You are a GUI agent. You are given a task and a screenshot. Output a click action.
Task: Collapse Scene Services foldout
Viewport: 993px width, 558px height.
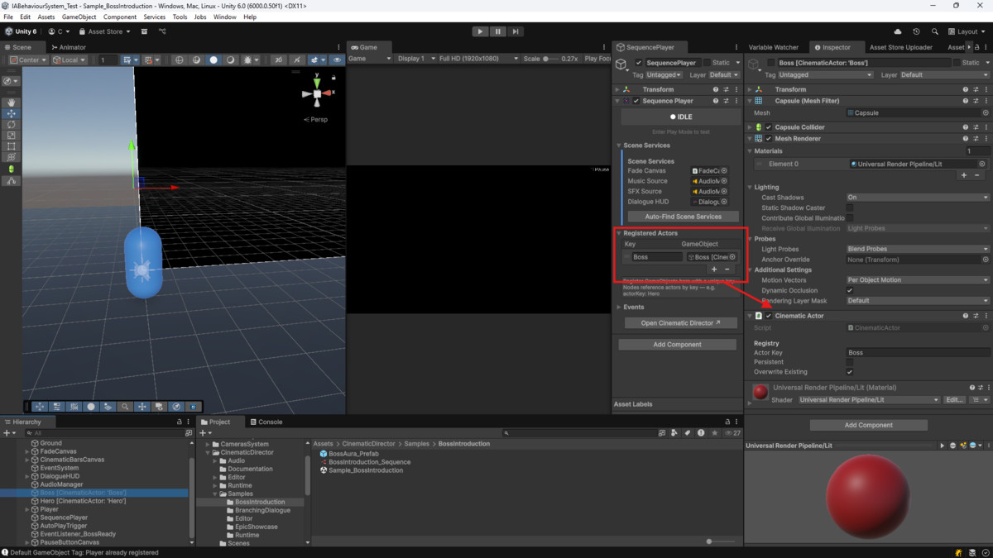click(x=619, y=145)
